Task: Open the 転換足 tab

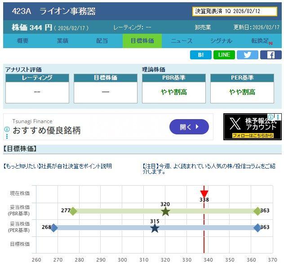Action: 261,41
